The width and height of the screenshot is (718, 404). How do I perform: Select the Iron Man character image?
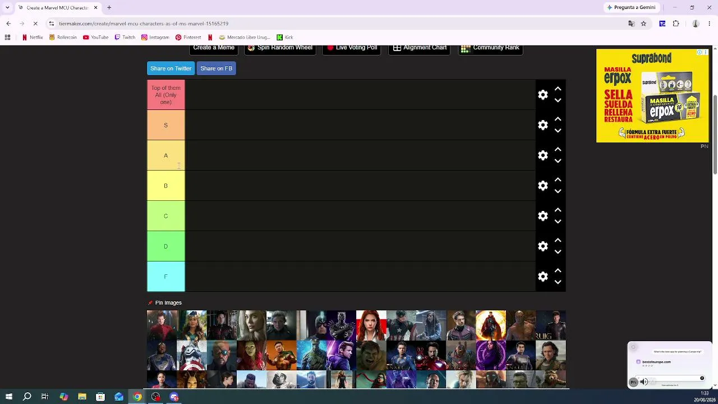coord(431,355)
